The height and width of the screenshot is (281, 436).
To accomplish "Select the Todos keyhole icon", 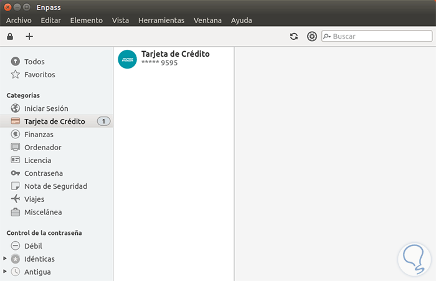I will tap(16, 61).
